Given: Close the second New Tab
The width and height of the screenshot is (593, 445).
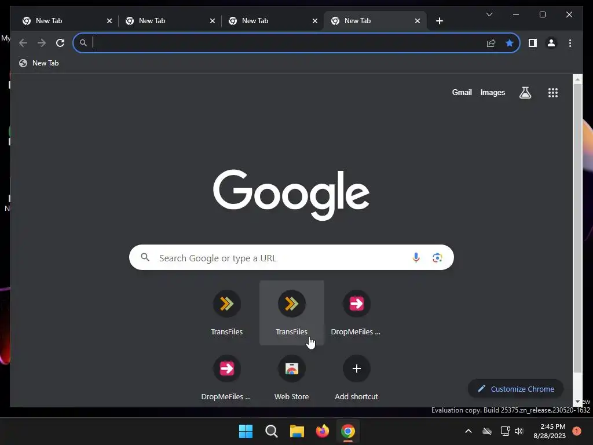Looking at the screenshot, I should (212, 21).
